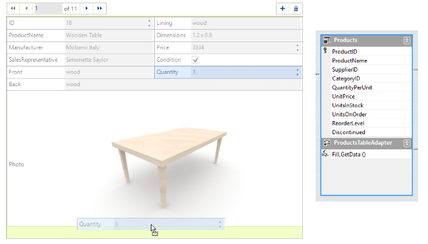Click the Manufacturer field Molzano Italy
Image resolution: width=428 pixels, height=244 pixels.
(x=109, y=47)
